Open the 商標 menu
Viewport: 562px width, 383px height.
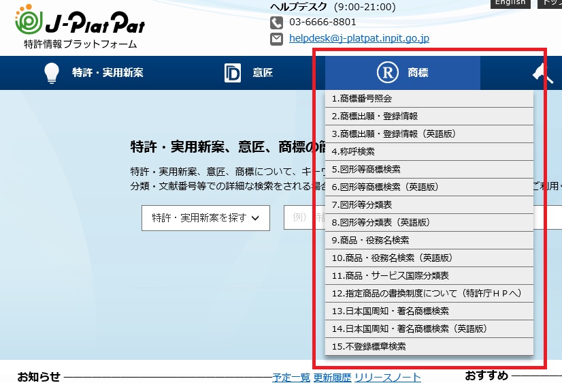(x=403, y=73)
